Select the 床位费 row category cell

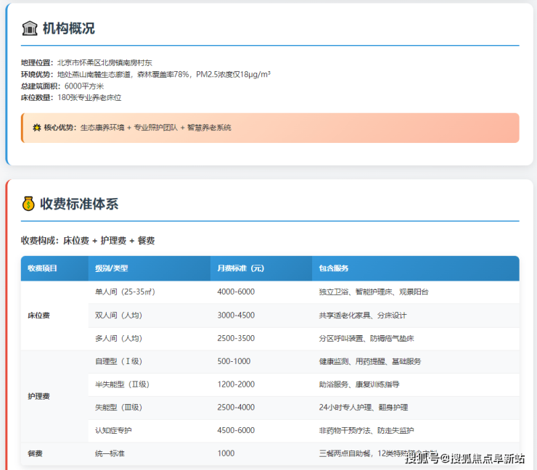click(39, 316)
